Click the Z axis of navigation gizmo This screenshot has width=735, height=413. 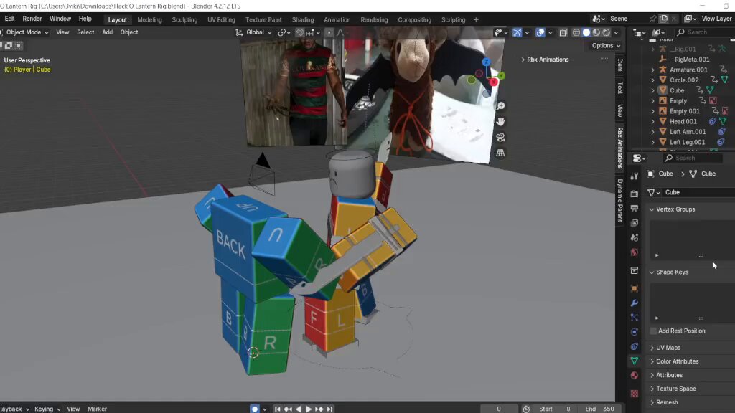tap(486, 62)
